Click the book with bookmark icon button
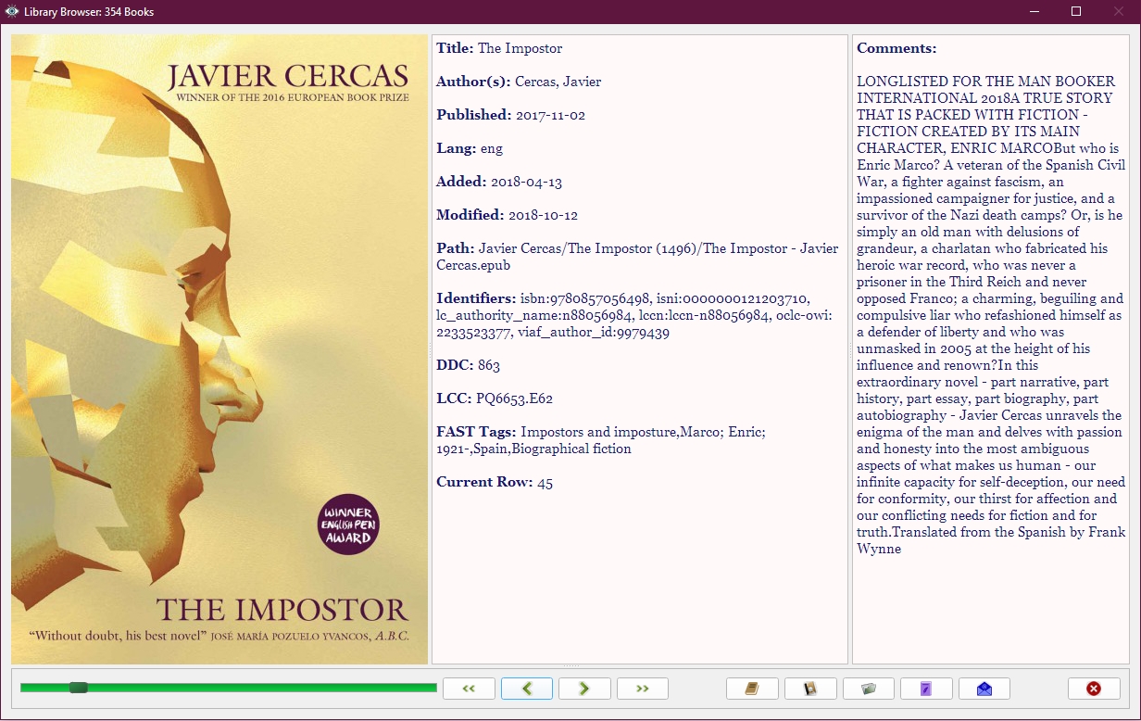This screenshot has width=1141, height=721. pyautogui.click(x=810, y=689)
